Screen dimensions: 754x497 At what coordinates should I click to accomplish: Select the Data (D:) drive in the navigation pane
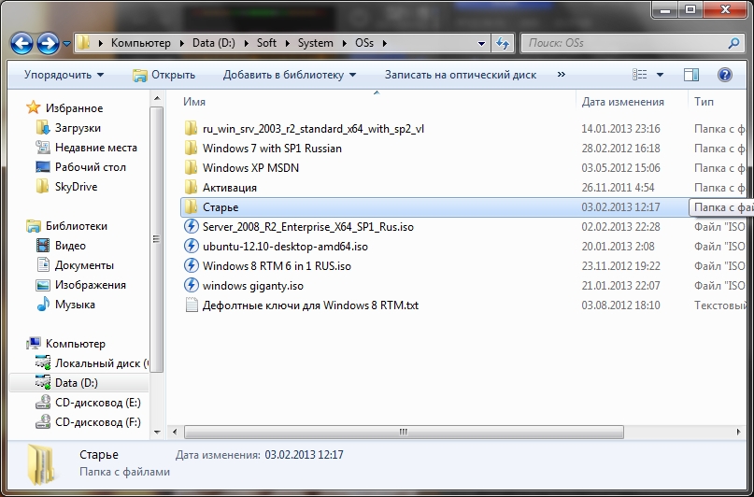point(77,383)
